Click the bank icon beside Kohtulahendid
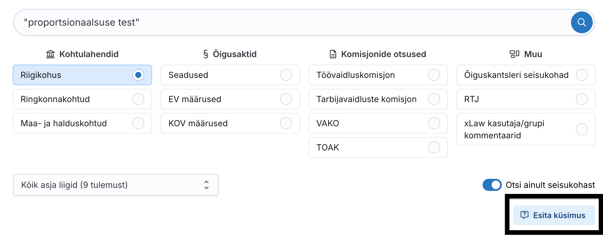 click(x=50, y=54)
